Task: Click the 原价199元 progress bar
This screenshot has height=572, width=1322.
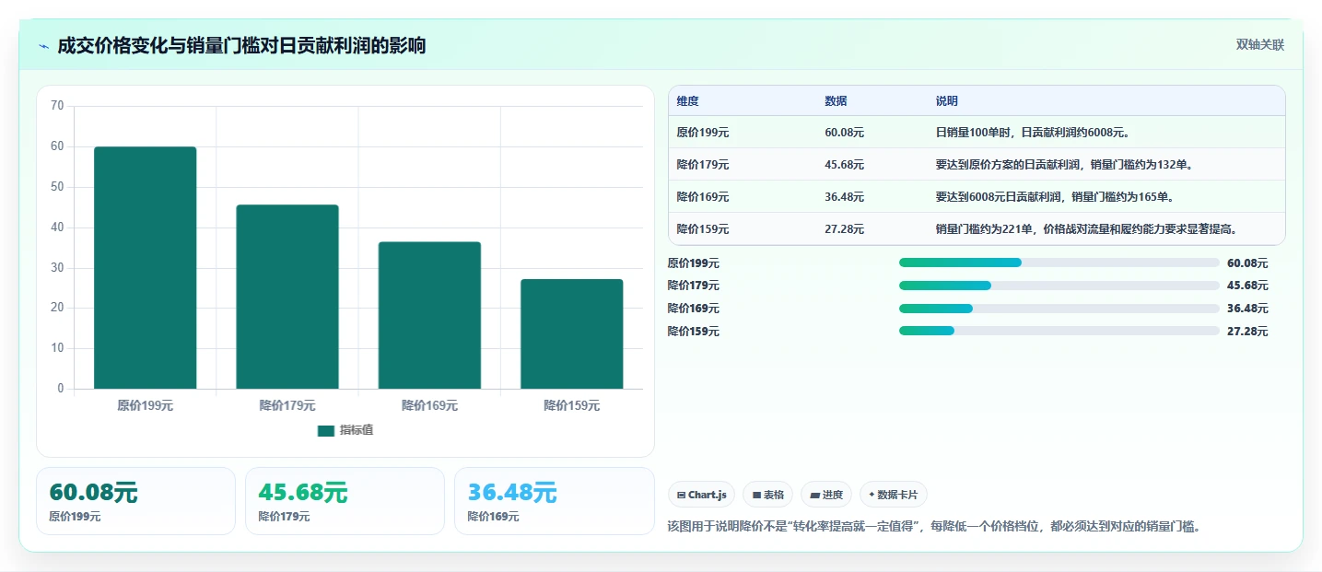Action: [1059, 263]
